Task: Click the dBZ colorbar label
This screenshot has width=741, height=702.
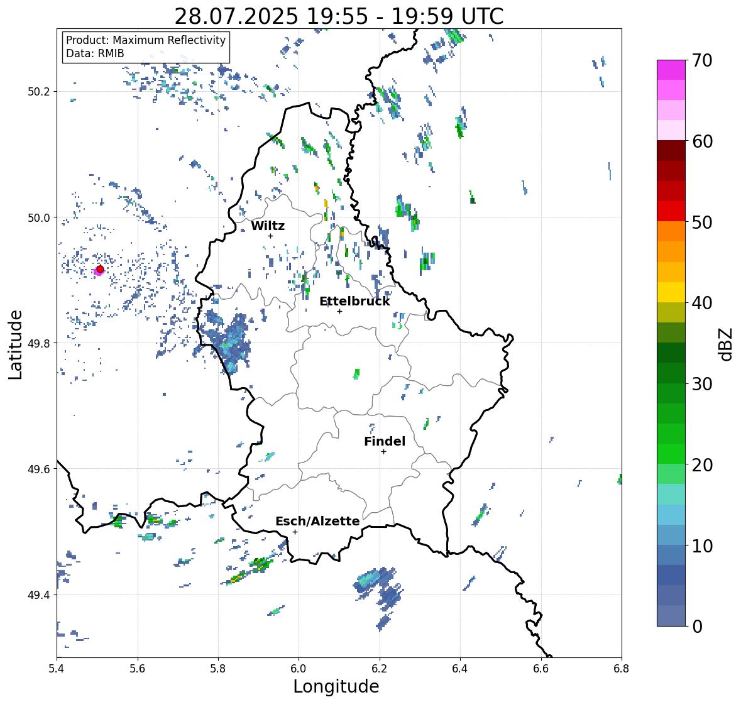Action: tap(727, 344)
